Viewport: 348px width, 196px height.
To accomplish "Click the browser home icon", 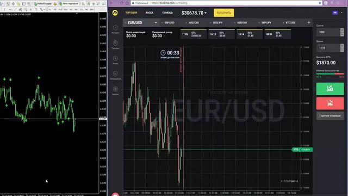I will coord(127,3).
